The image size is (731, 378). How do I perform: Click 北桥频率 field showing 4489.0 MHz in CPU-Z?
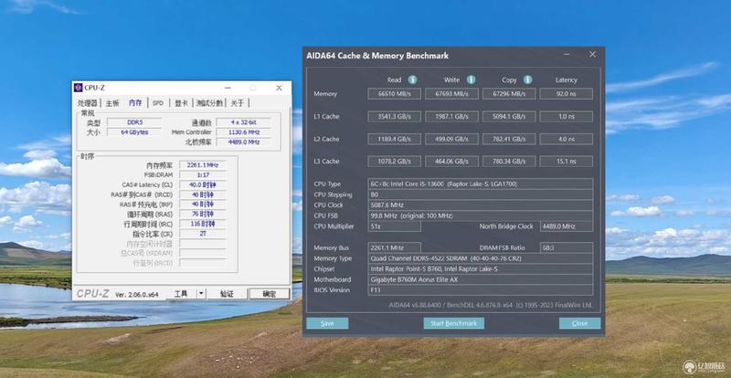click(243, 142)
